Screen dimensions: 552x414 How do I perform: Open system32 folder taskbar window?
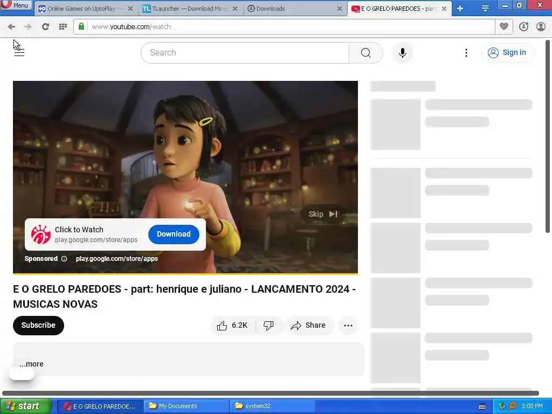point(273,406)
